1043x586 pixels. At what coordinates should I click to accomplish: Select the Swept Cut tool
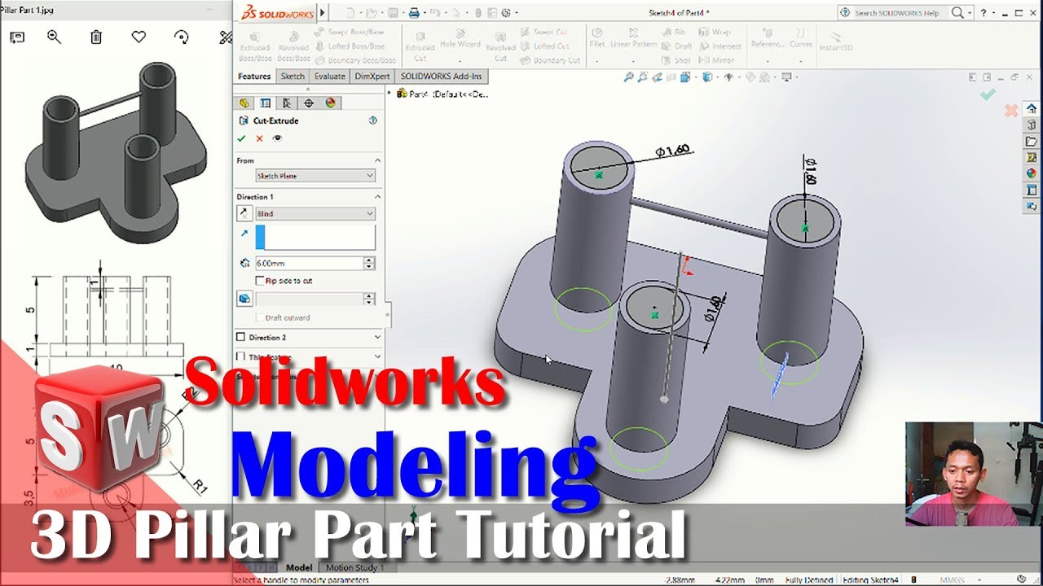pos(544,33)
